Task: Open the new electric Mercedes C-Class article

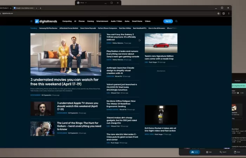Action: [x=122, y=137]
